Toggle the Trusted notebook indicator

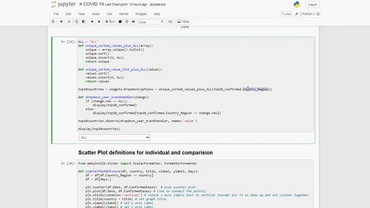coord(286,14)
